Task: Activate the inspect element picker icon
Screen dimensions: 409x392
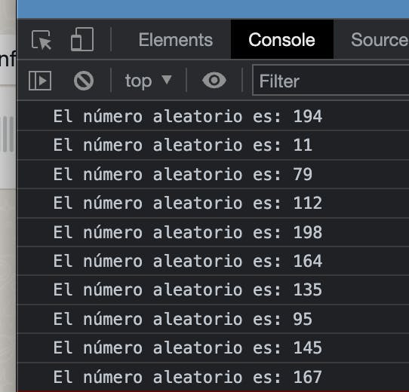Action: (x=42, y=40)
